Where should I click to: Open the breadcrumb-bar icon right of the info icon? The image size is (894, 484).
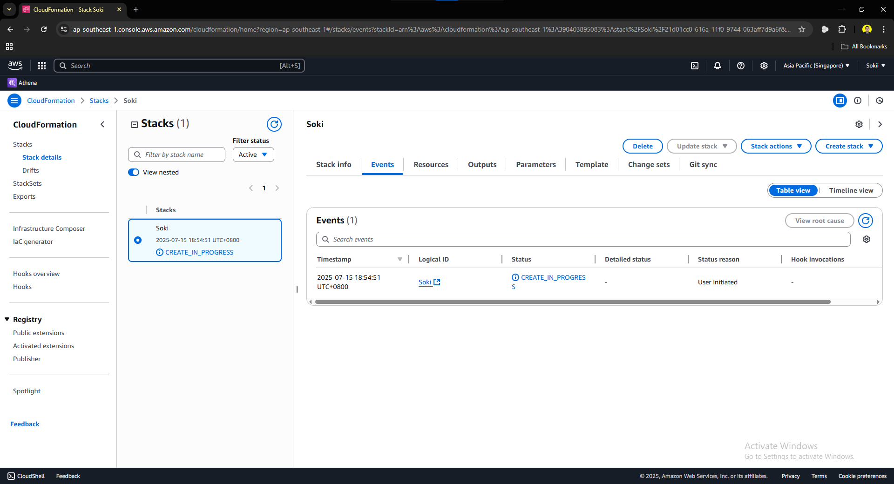click(880, 101)
